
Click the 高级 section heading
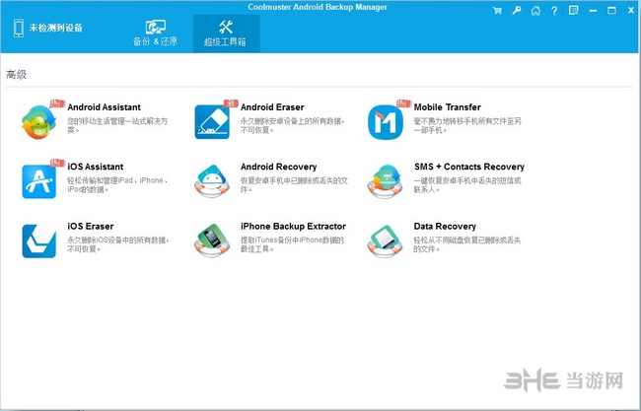click(17, 75)
